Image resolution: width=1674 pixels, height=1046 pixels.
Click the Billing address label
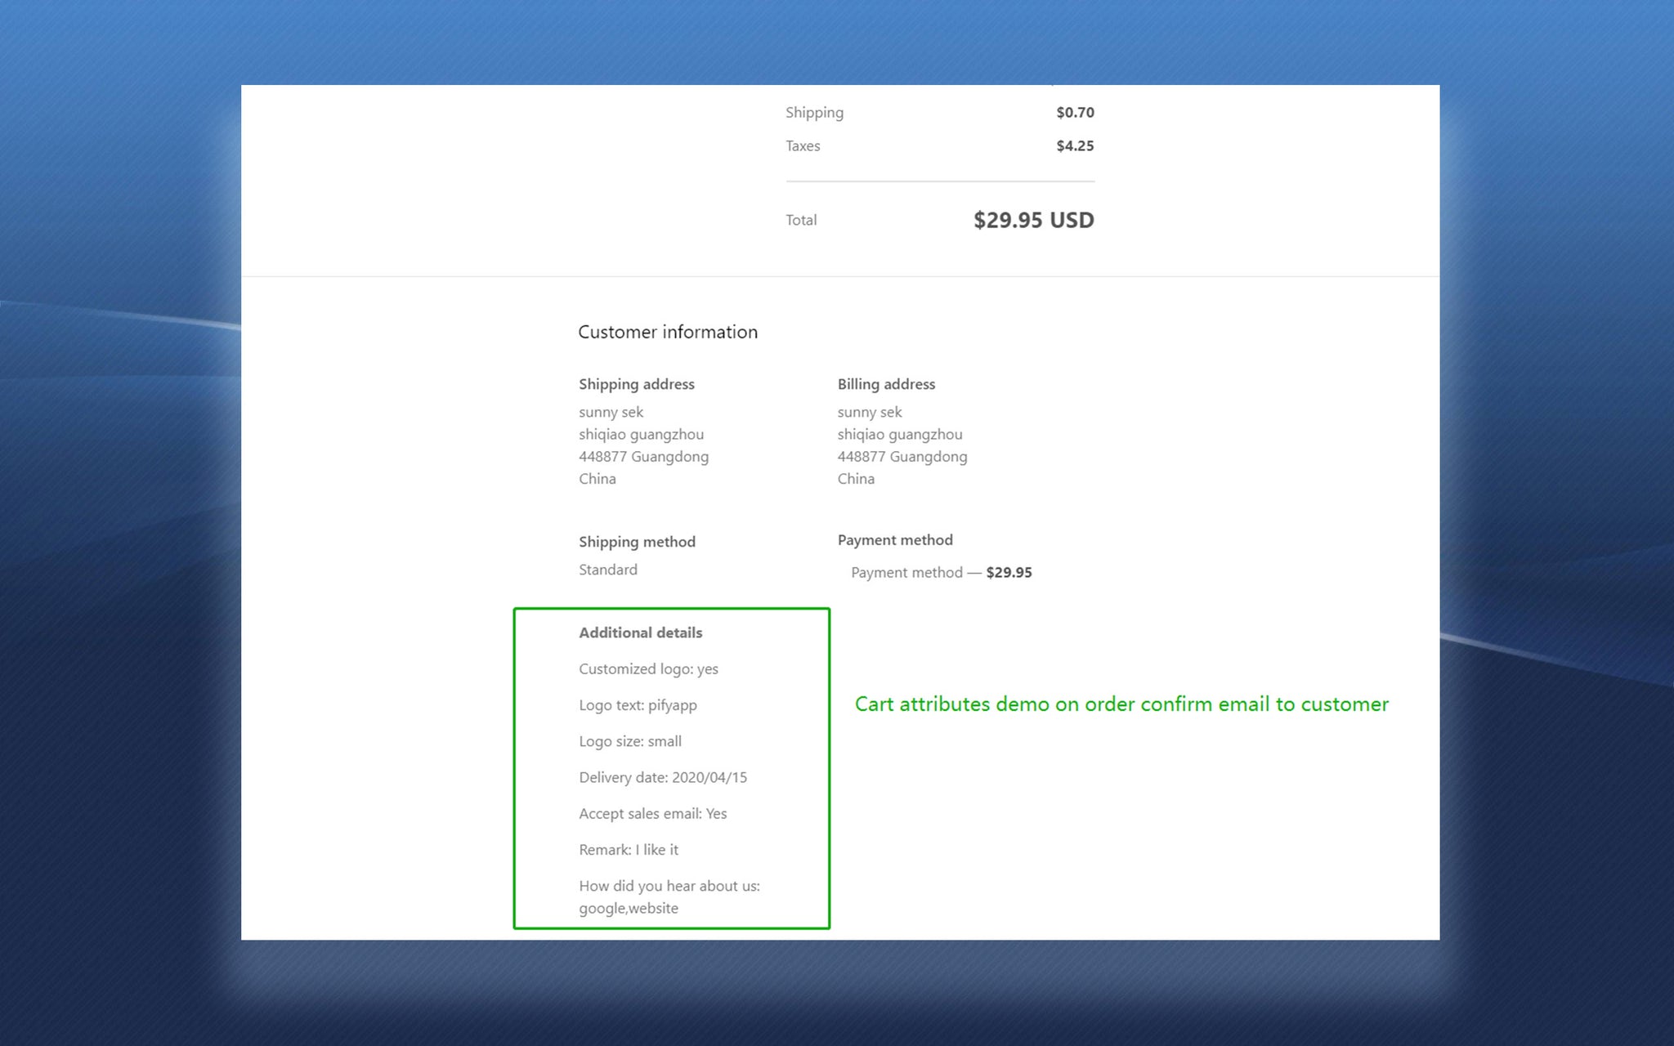[x=885, y=384]
